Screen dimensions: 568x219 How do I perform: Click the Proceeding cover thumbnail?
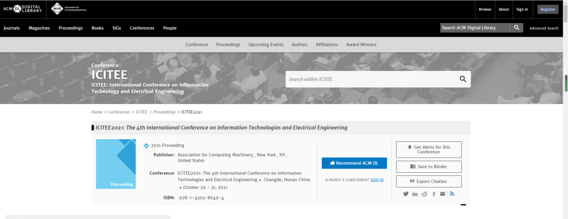116,164
